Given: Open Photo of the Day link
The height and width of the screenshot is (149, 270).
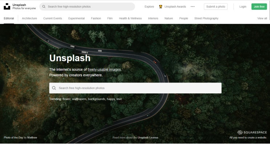Looking at the screenshot, I should (x=13, y=137).
